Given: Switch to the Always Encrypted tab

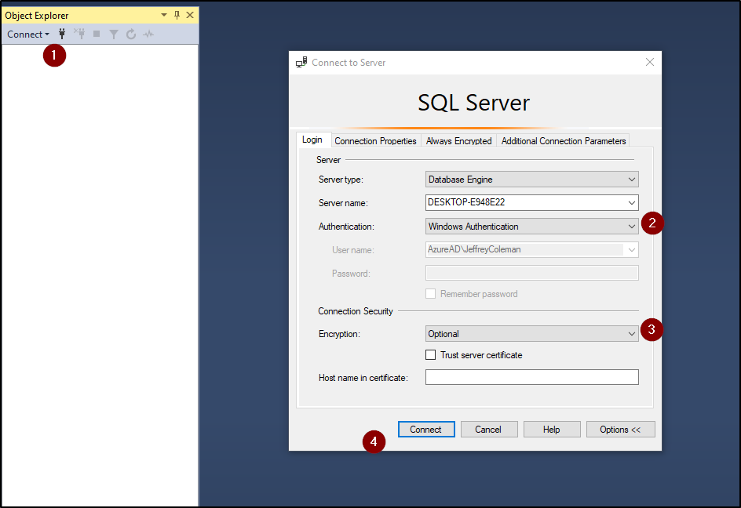Looking at the screenshot, I should point(458,140).
